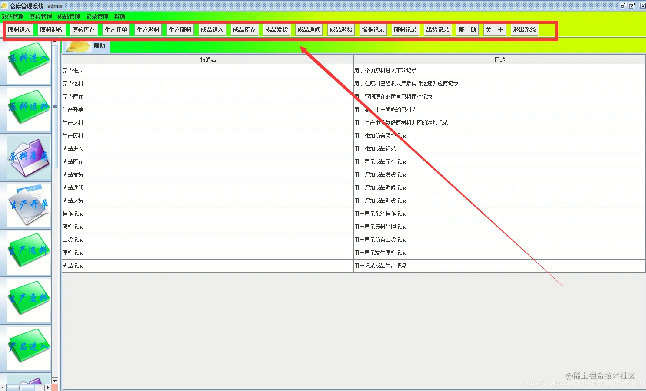The width and height of the screenshot is (646, 391).
Task: Select the 废料记录 row in table
Action: click(x=353, y=227)
